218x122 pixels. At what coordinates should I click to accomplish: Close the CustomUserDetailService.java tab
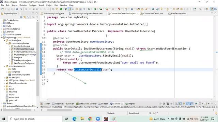pyautogui.click(x=138, y=14)
